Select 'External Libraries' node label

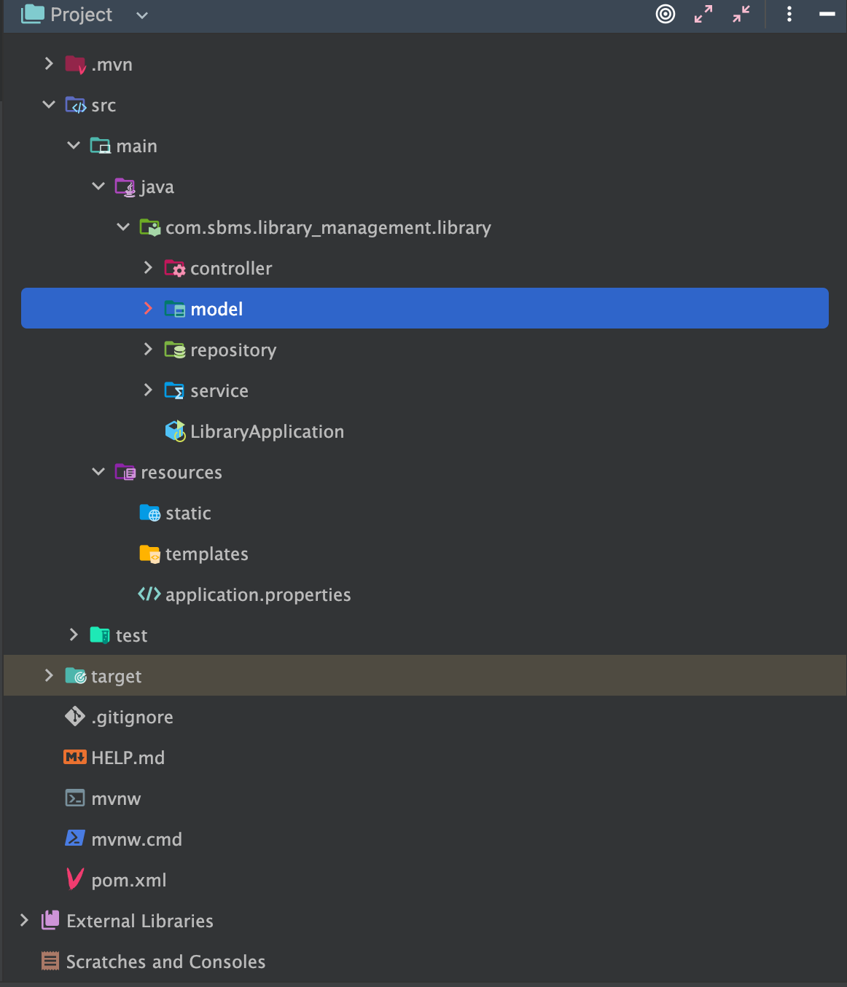click(140, 921)
